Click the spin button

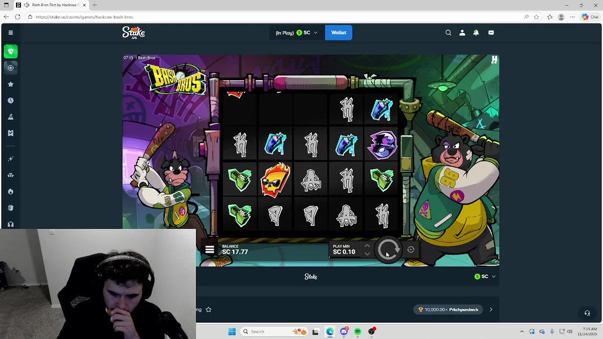tap(389, 250)
